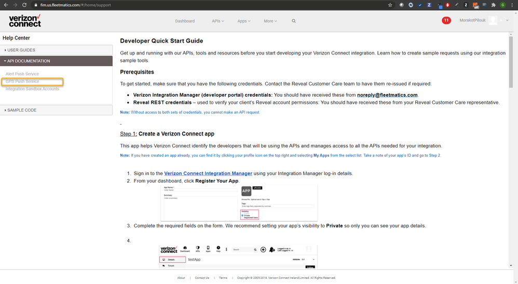
Task: Click the Verizon Connect logo
Action: (x=25, y=20)
